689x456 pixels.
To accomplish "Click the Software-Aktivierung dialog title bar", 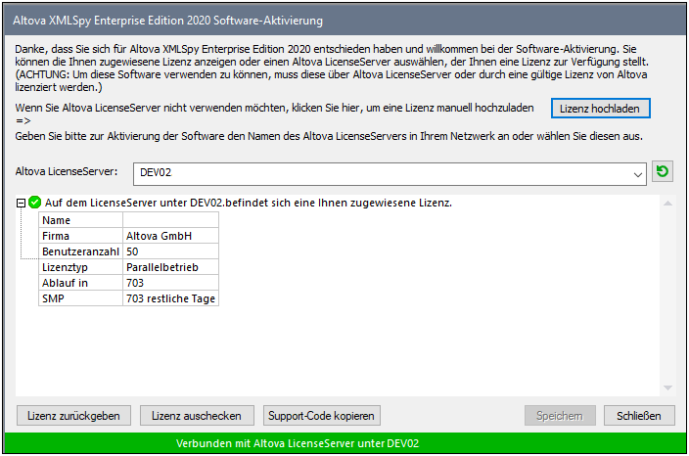I will tap(344, 21).
